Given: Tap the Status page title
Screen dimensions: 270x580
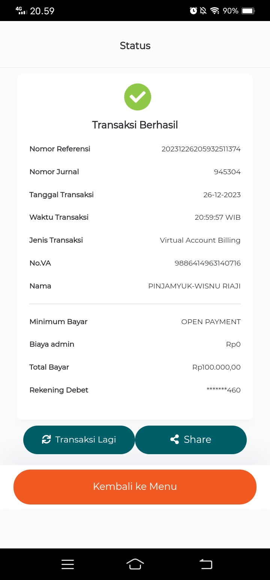Looking at the screenshot, I should tap(135, 46).
